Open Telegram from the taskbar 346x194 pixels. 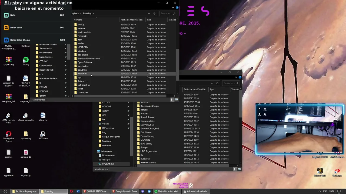click(x=149, y=191)
